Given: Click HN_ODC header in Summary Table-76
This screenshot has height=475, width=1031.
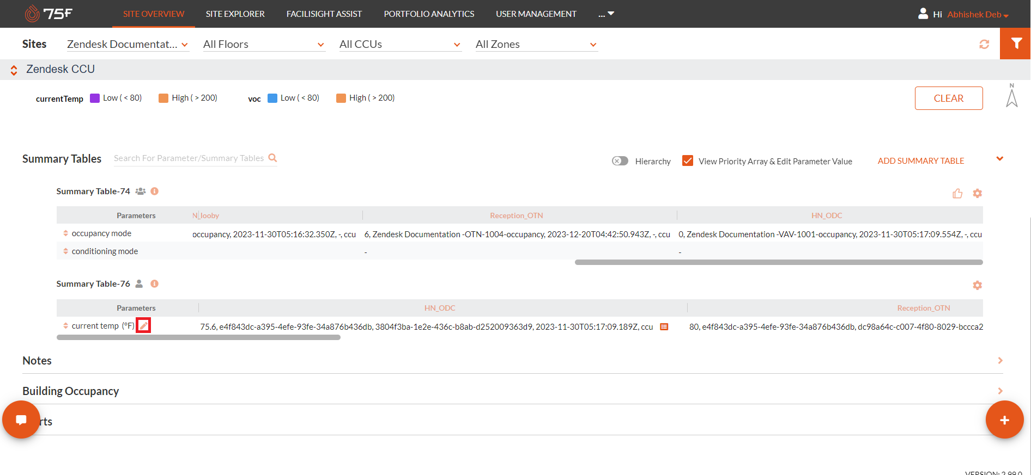Looking at the screenshot, I should (x=440, y=308).
